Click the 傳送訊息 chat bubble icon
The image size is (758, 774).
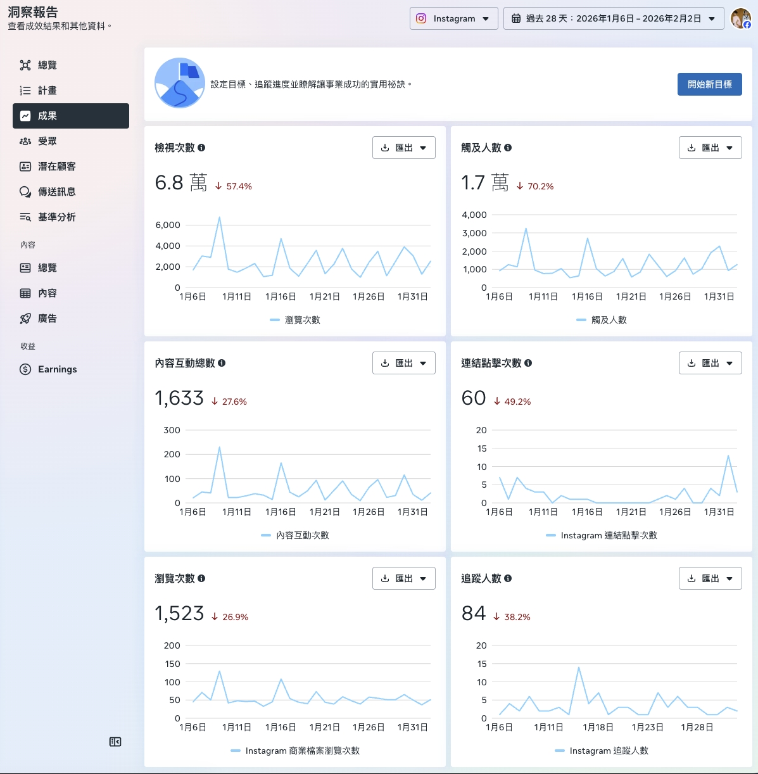[25, 192]
